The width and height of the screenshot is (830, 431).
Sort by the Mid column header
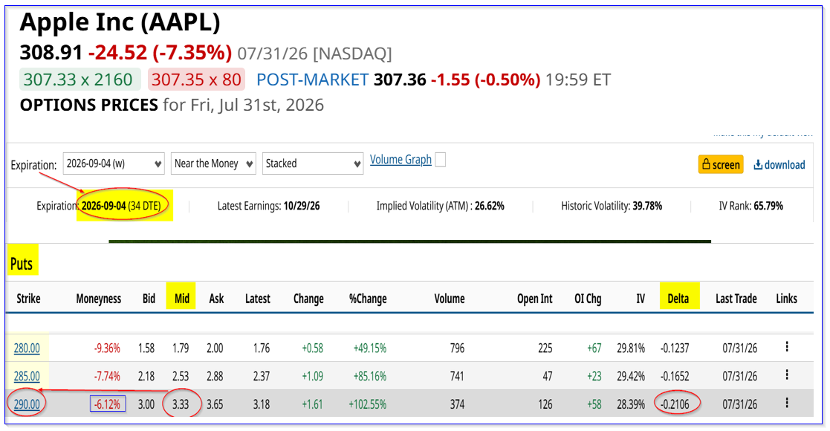click(182, 299)
